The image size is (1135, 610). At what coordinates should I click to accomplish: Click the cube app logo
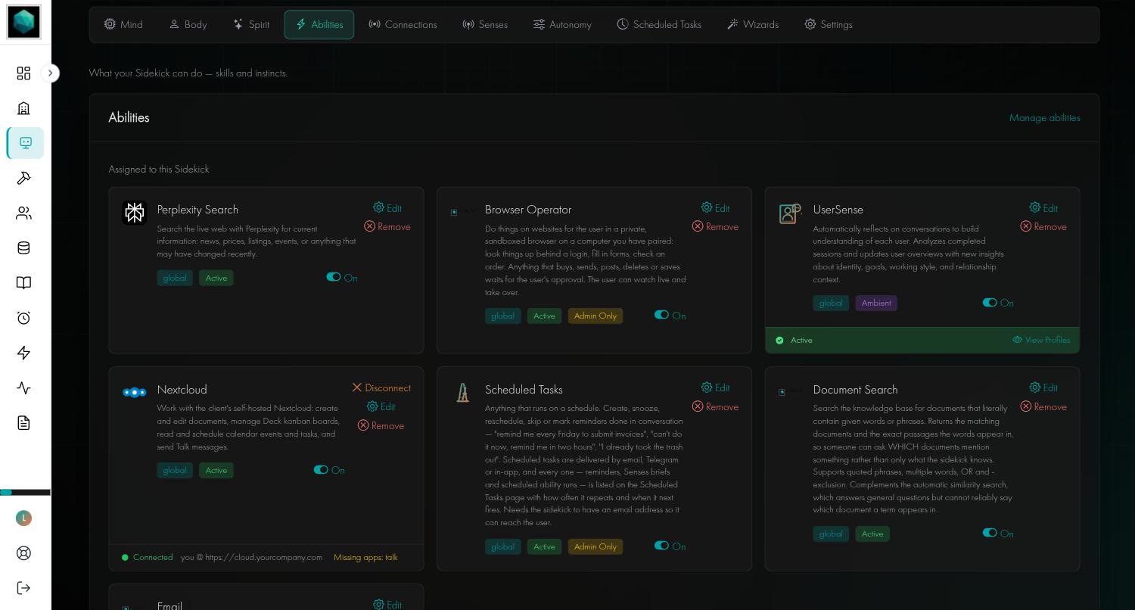[x=23, y=22]
